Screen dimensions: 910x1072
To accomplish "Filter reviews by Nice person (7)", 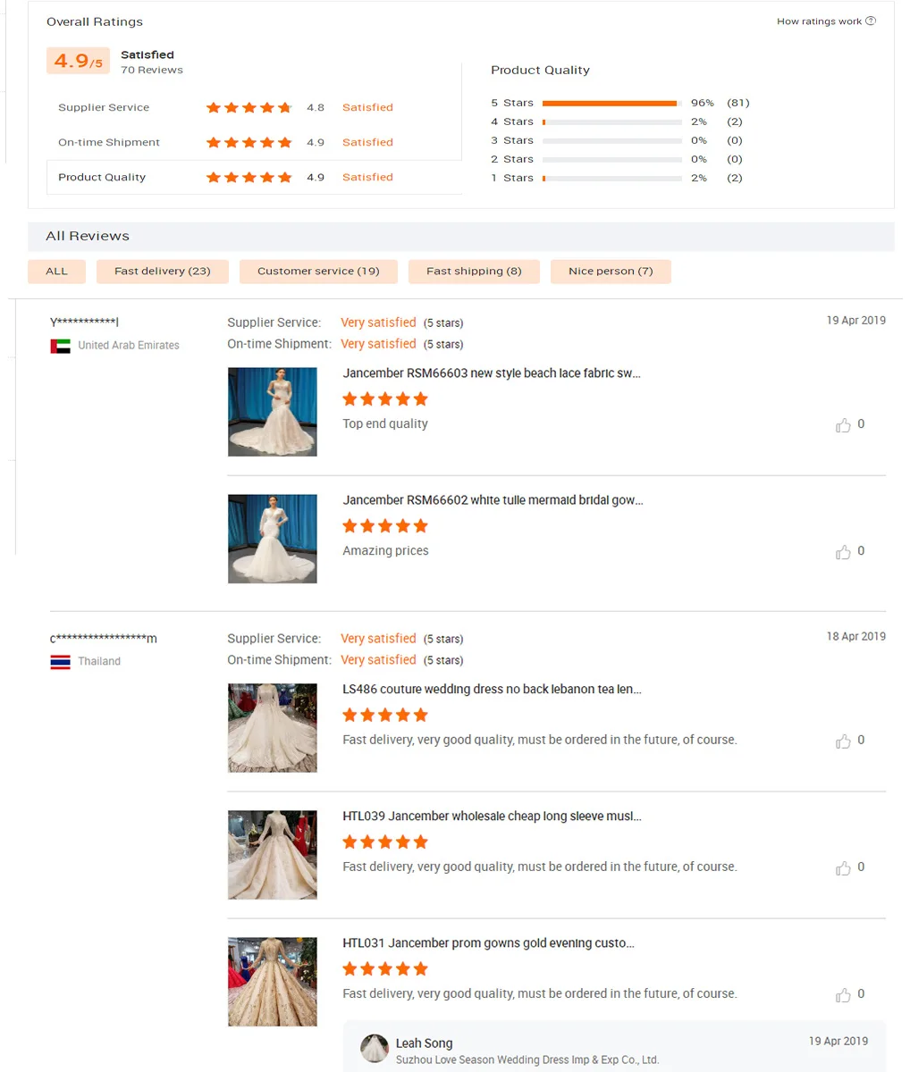I will pos(611,272).
